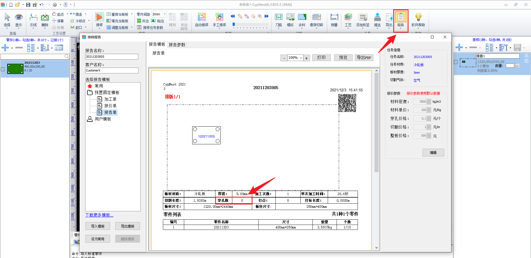The image size is (531, 258).
Task: Click the 导出模板 export template button
Action: [127, 226]
